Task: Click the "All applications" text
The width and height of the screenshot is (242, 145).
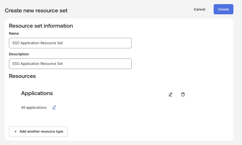Action: [x=34, y=107]
